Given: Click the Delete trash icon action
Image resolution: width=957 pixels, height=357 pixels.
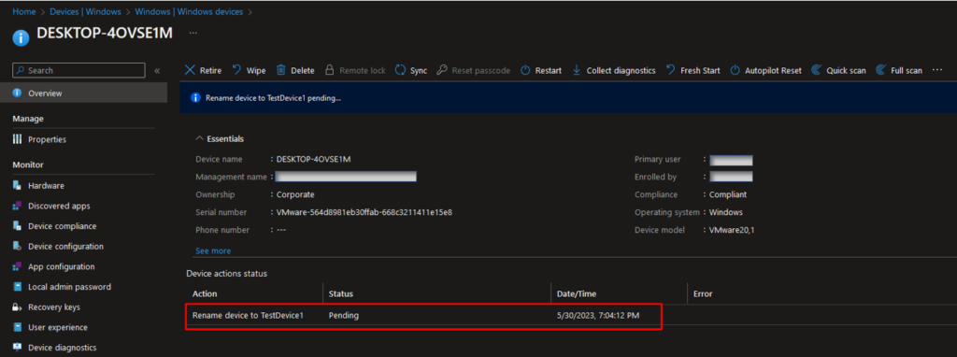Looking at the screenshot, I should pyautogui.click(x=295, y=70).
